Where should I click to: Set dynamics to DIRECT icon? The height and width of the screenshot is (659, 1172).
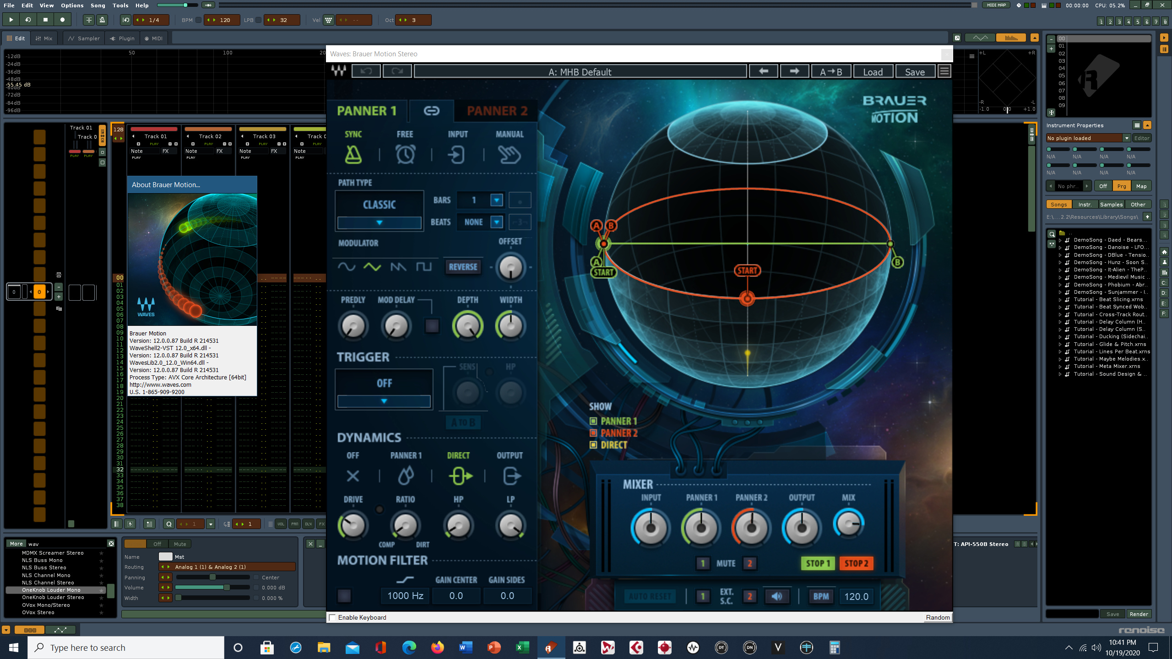pyautogui.click(x=460, y=476)
